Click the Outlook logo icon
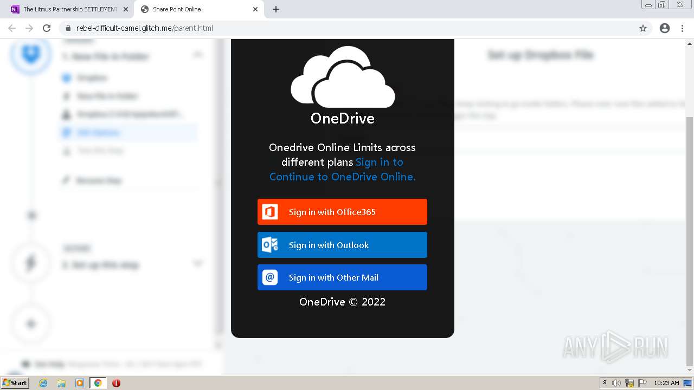This screenshot has width=694, height=390. 270,245
